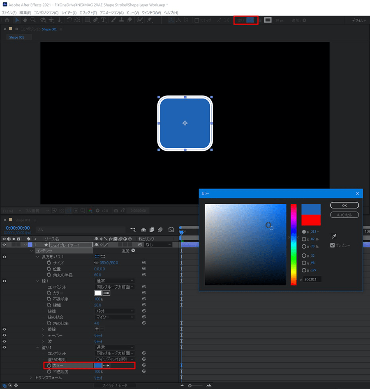The image size is (370, 389).
Task: Open the エフェクト(T) menu
Action: click(x=88, y=13)
